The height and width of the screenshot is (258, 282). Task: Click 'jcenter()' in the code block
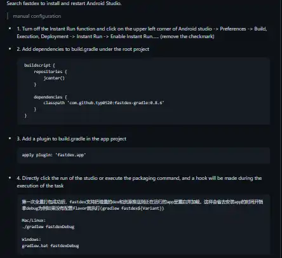[54, 78]
